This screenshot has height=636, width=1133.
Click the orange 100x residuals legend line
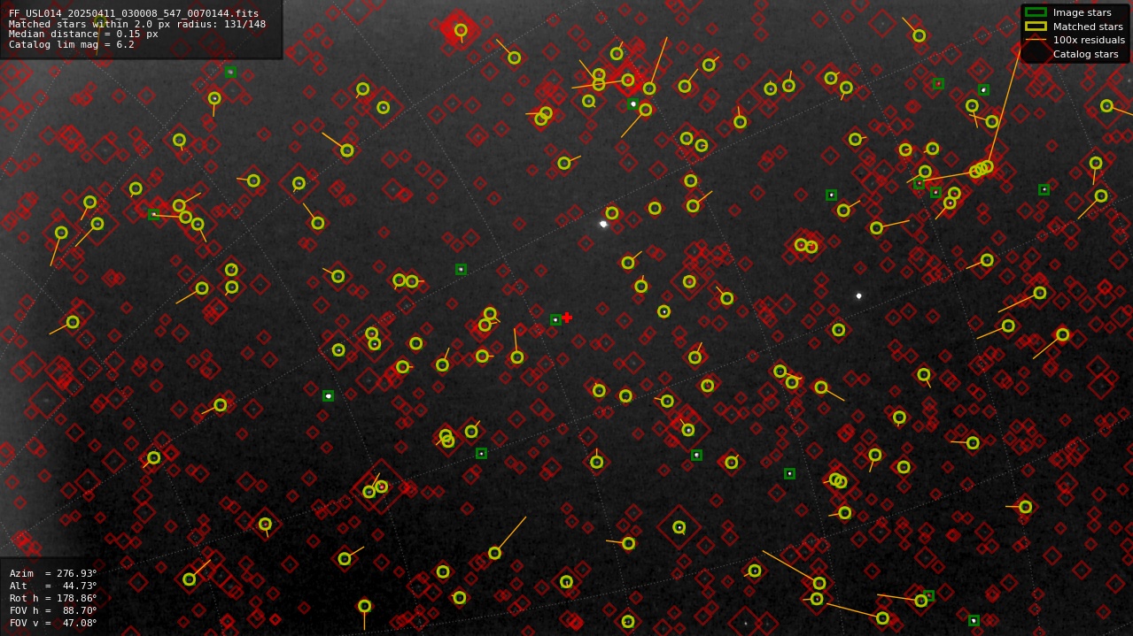click(1036, 40)
